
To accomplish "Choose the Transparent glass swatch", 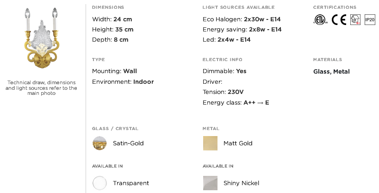I will tap(99, 183).
